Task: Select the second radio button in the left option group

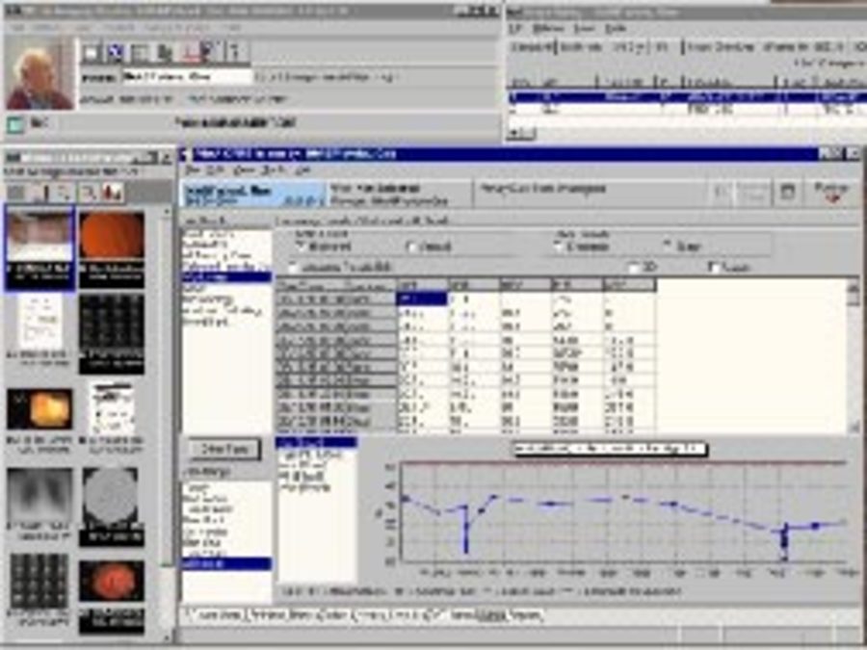Action: point(411,247)
